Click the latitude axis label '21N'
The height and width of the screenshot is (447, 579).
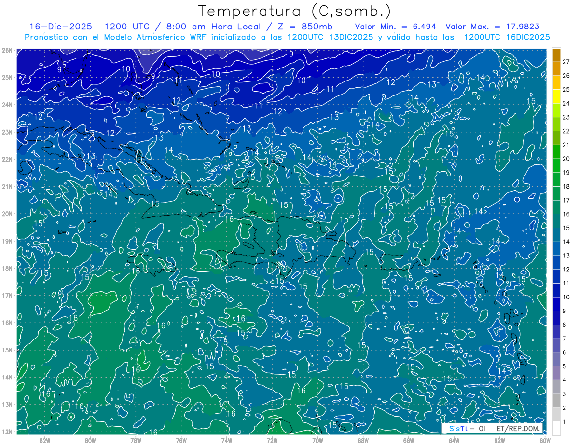pos(7,186)
